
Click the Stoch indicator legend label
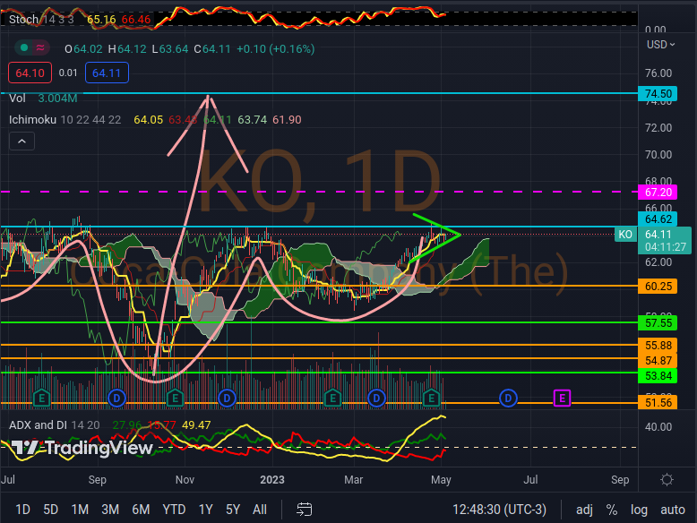[23, 19]
